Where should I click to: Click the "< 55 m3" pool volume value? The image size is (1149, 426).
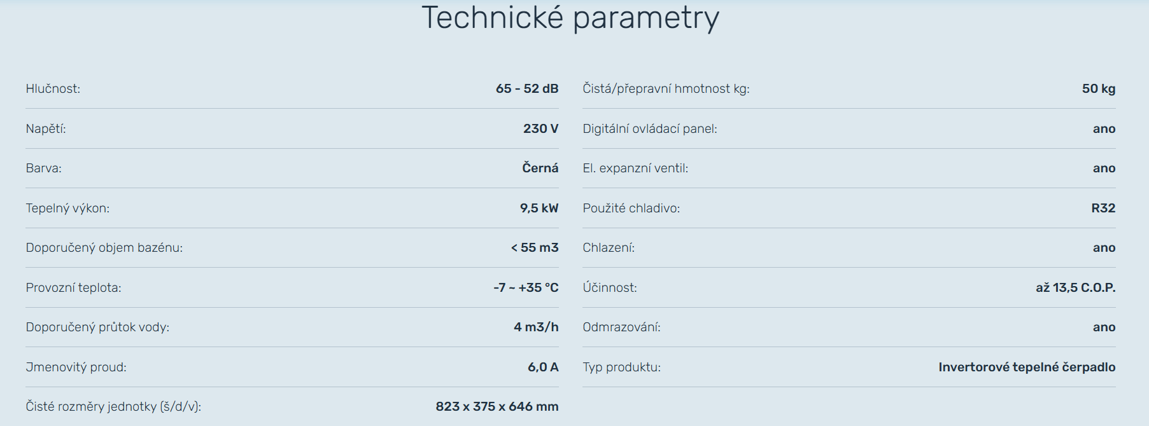pos(534,248)
